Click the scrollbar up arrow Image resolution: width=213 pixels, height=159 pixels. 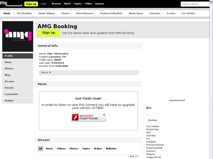point(211,1)
